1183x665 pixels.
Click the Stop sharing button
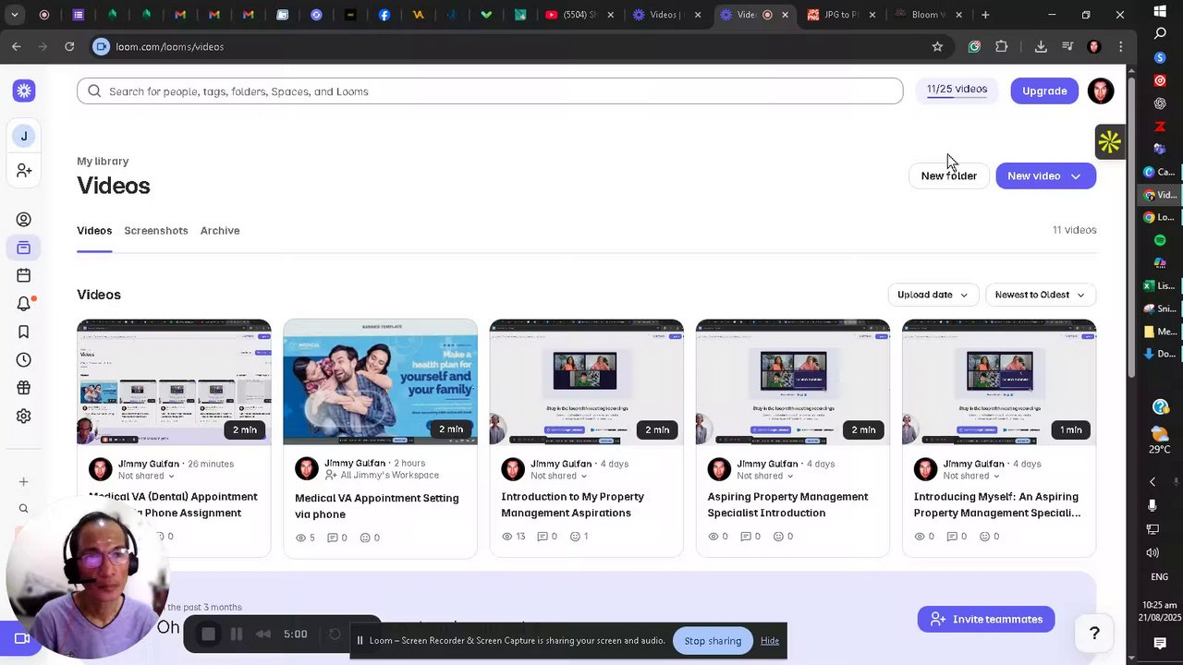pyautogui.click(x=713, y=641)
